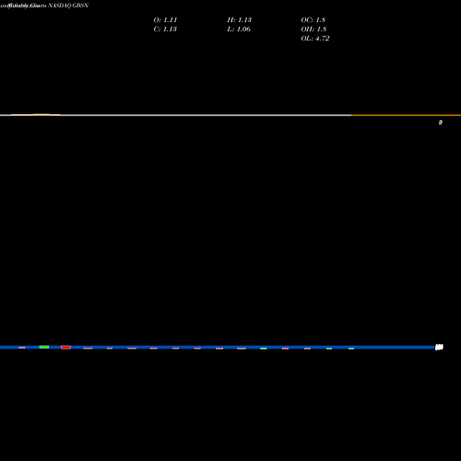
Task: Click the large bright green candlestick
Action: (44, 347)
